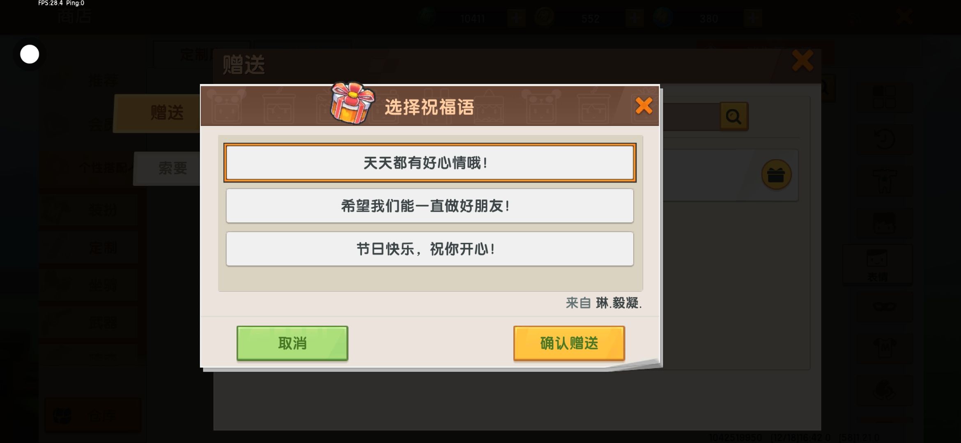Click the magnifier search button
Viewport: 961px width, 443px height.
pos(733,116)
